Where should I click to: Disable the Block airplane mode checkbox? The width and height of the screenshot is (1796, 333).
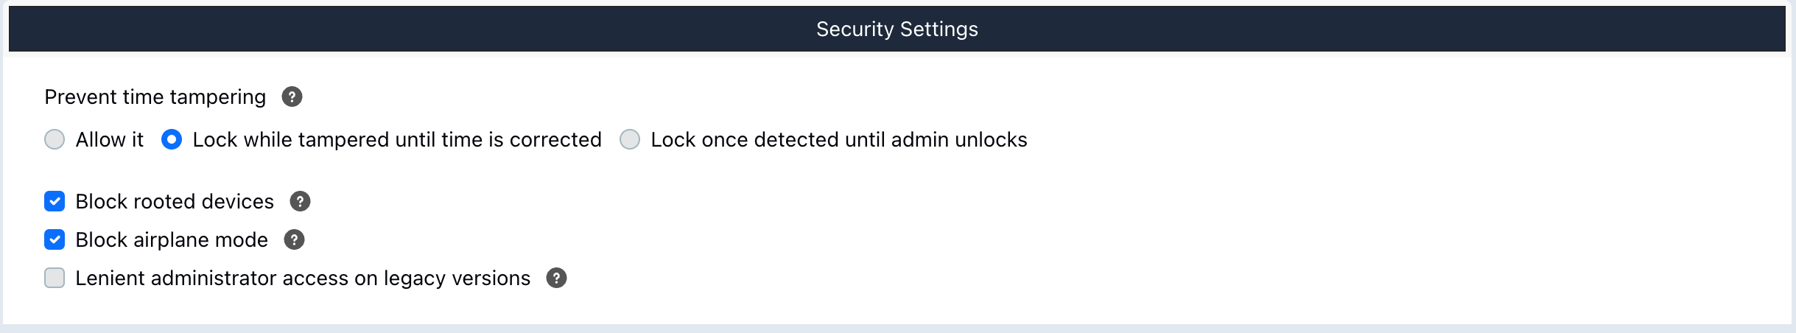55,239
